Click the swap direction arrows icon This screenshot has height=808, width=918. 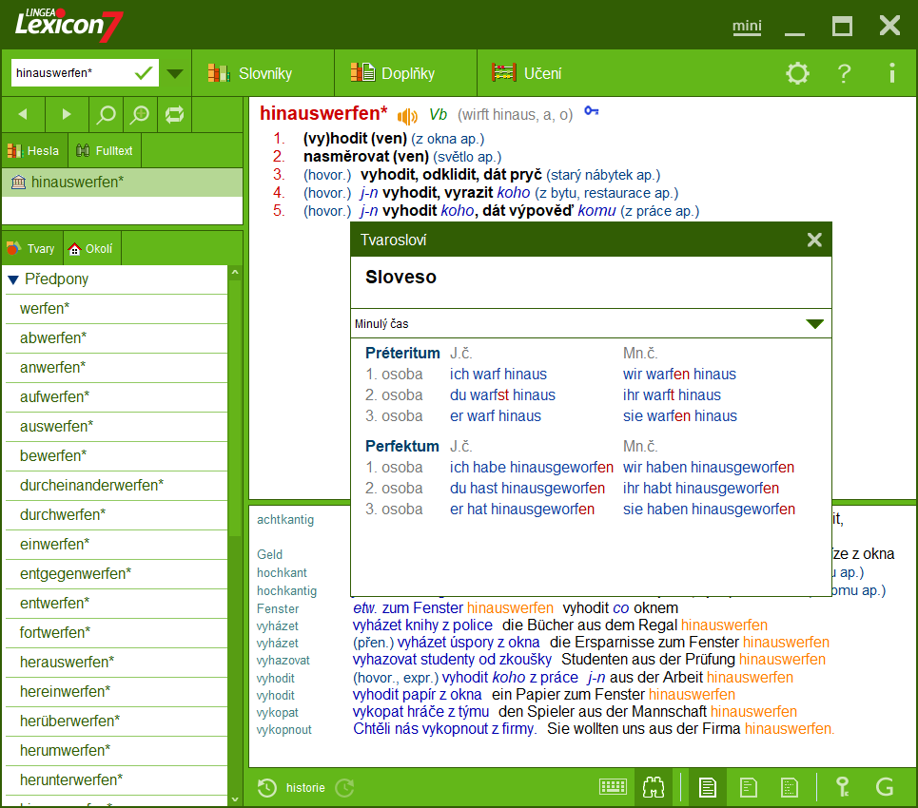174,114
